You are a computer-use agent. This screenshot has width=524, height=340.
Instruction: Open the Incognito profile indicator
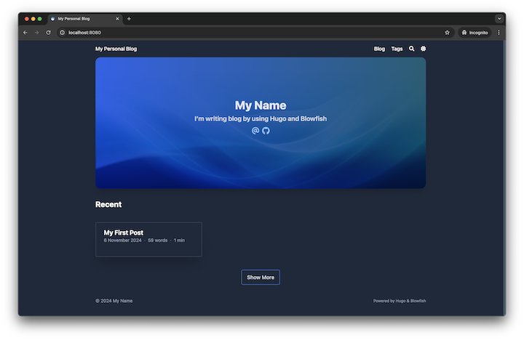(x=475, y=33)
